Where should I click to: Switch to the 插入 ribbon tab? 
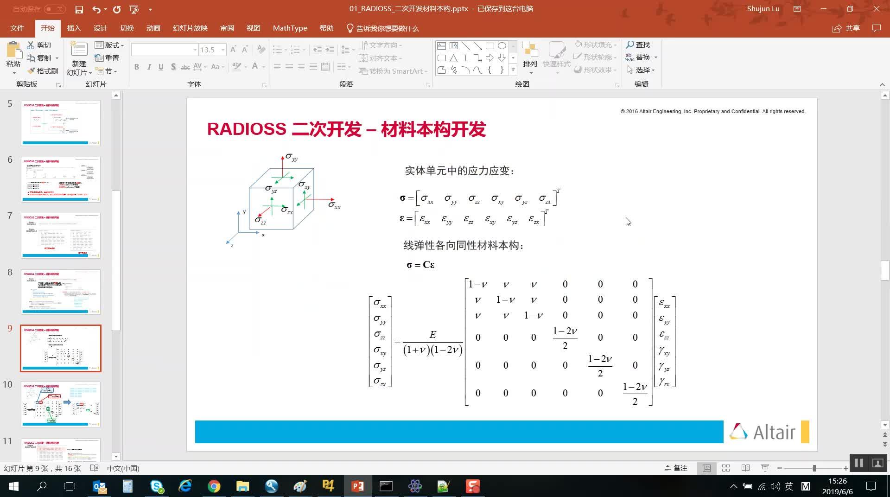coord(74,28)
